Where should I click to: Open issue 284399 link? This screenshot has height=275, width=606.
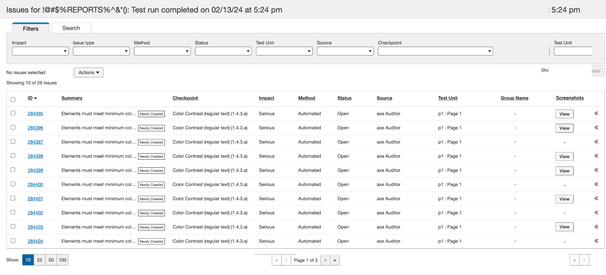(x=35, y=170)
